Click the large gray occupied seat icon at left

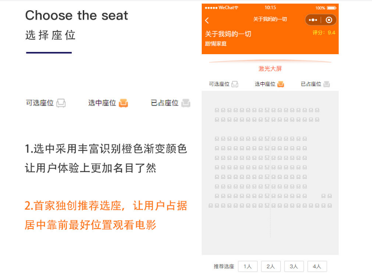coord(186,103)
